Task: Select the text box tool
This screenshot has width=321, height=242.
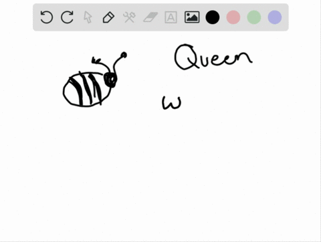Action: coord(171,17)
